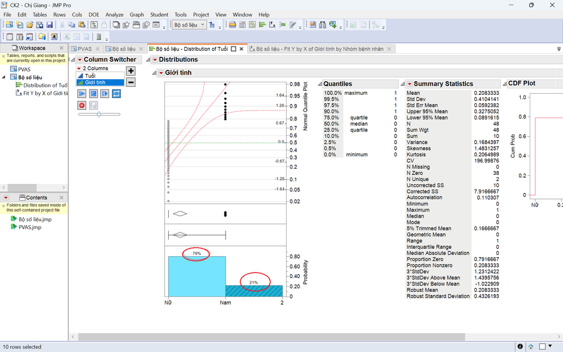
Task: Open the Summary Statistics red triangle menu
Action: (410, 84)
